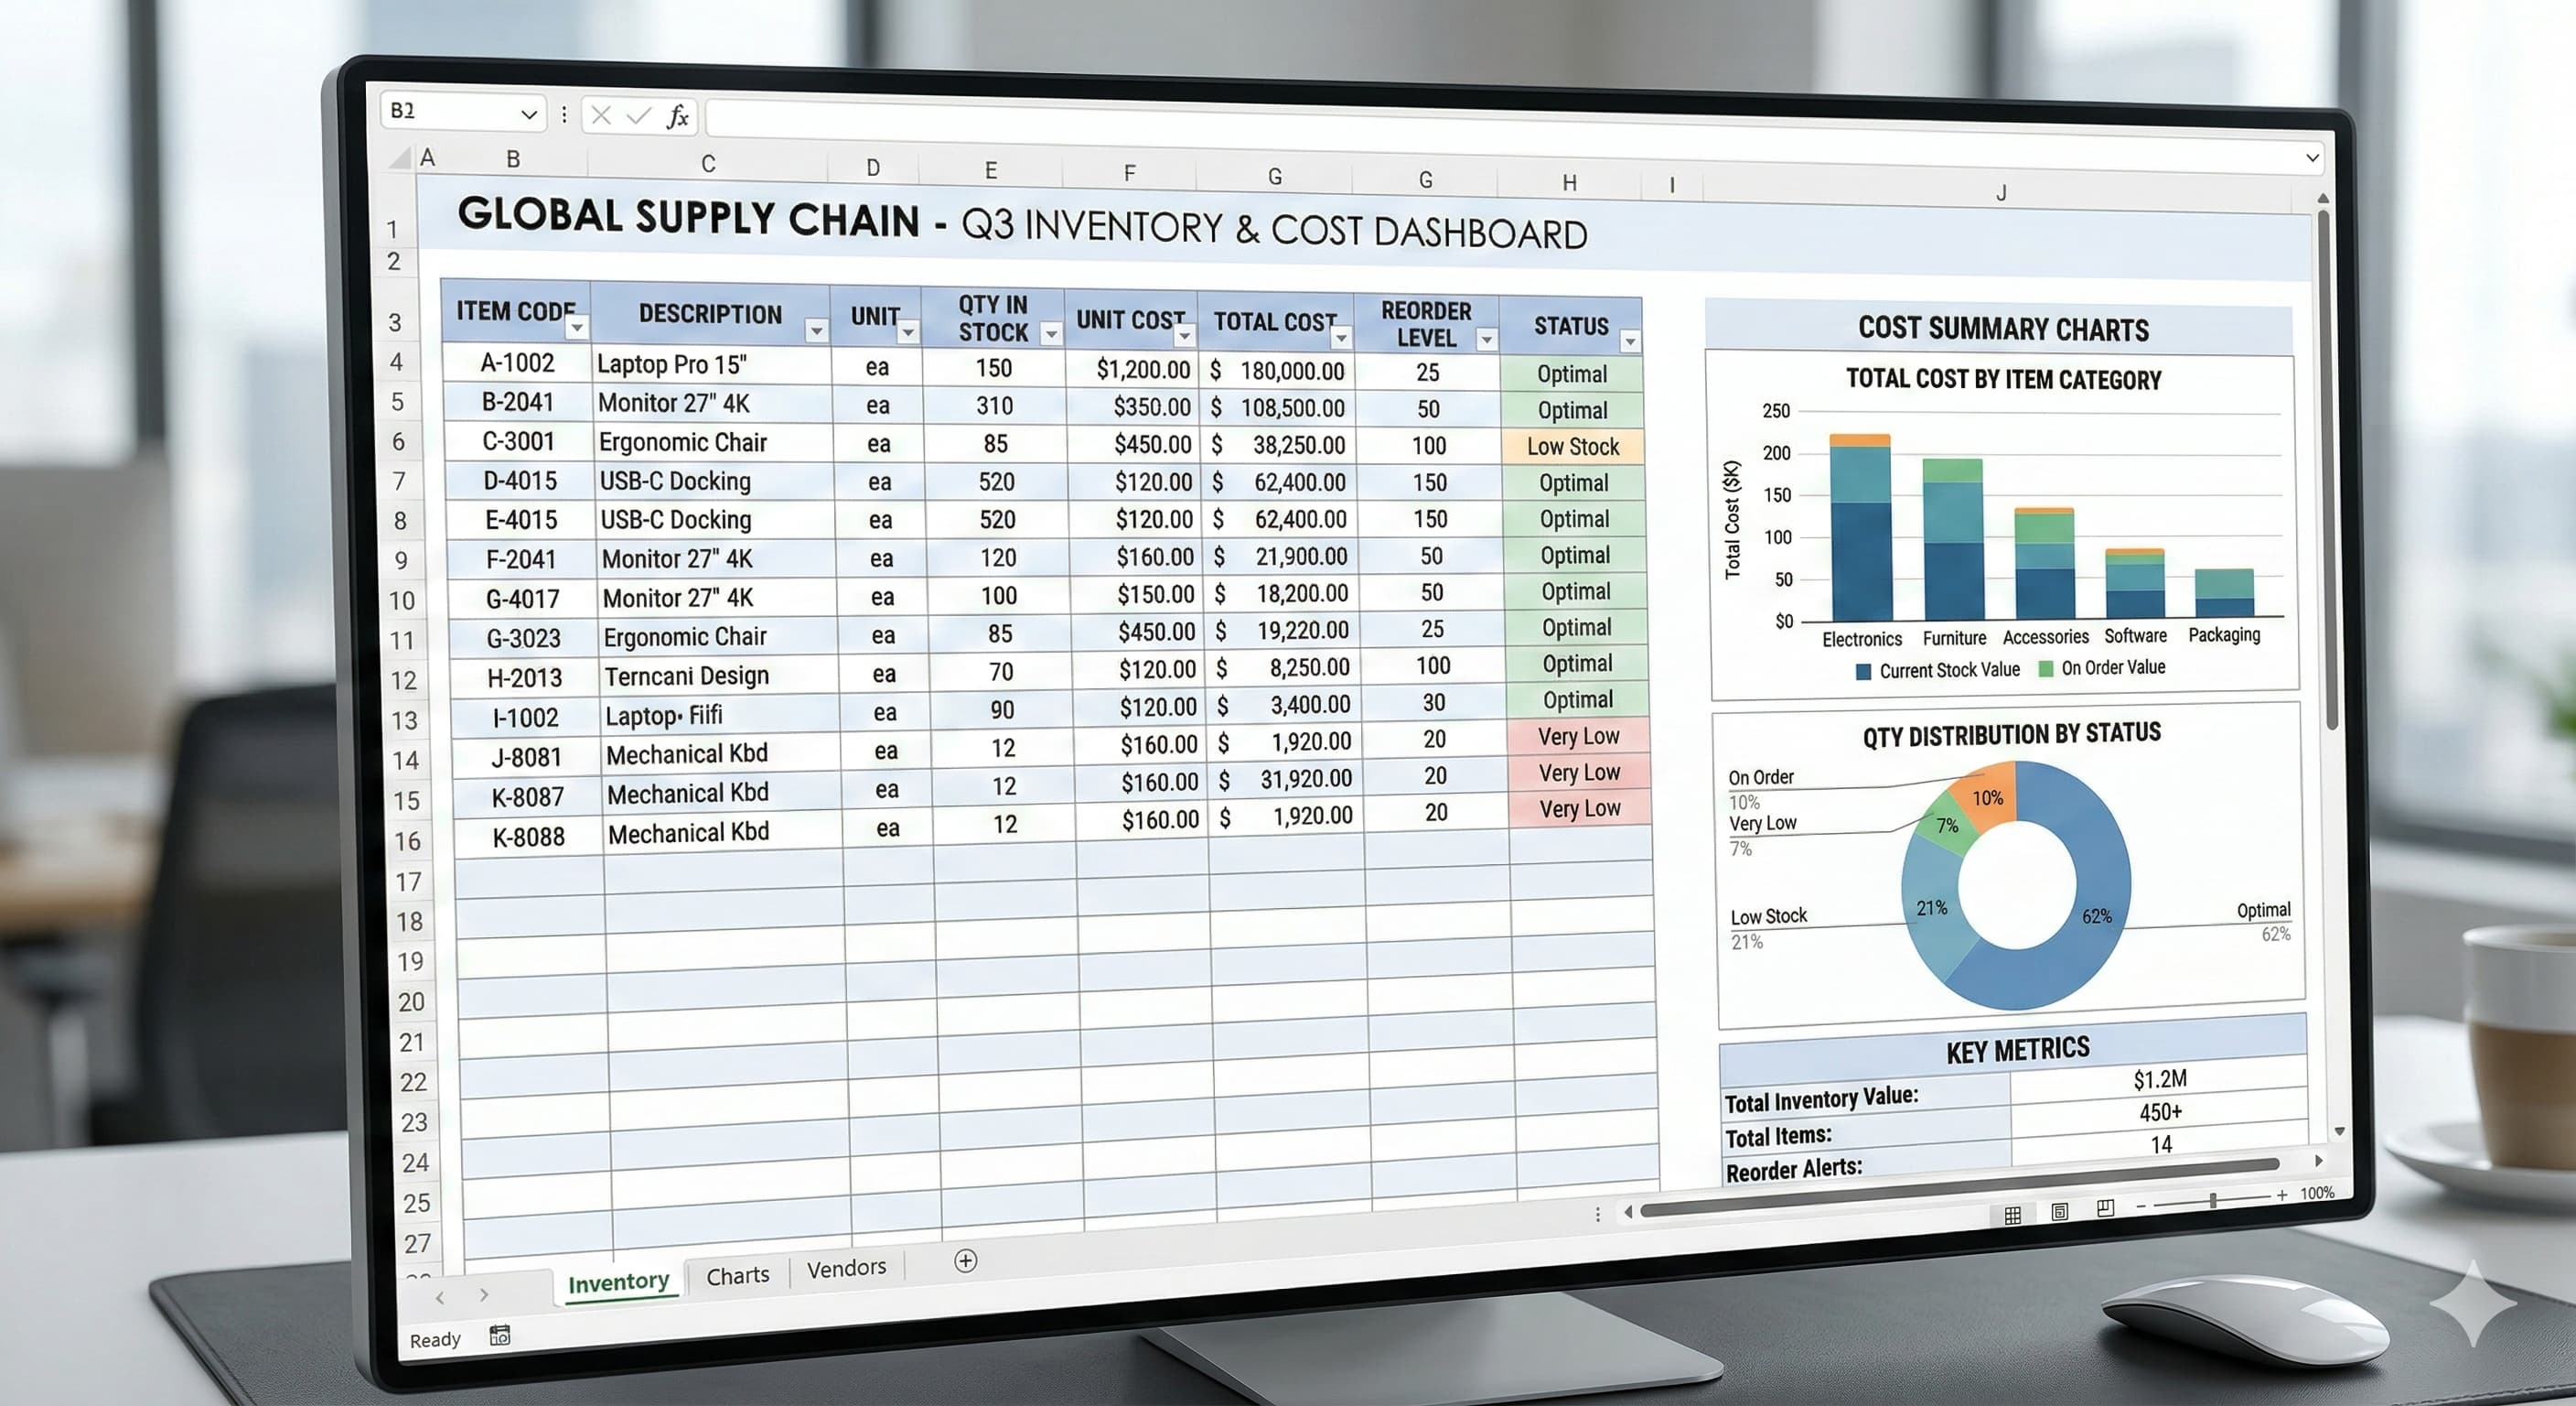This screenshot has width=2576, height=1406.
Task: Click the Enter checkmark icon in formula bar
Action: (637, 116)
